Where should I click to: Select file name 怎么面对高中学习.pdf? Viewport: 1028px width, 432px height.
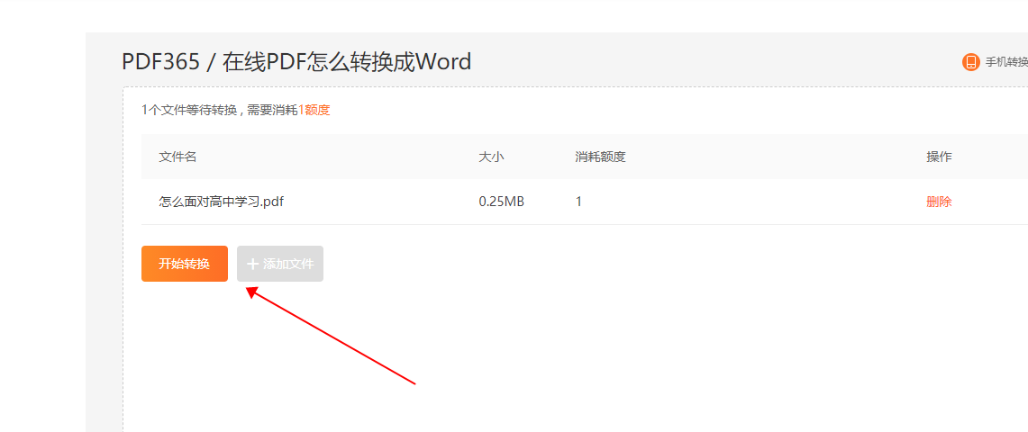click(221, 202)
